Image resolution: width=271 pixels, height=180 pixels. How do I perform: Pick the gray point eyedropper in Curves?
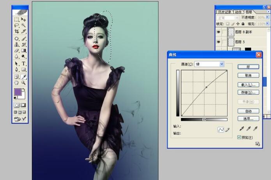248,129
